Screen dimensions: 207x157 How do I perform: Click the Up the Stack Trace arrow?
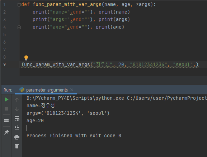17,100
